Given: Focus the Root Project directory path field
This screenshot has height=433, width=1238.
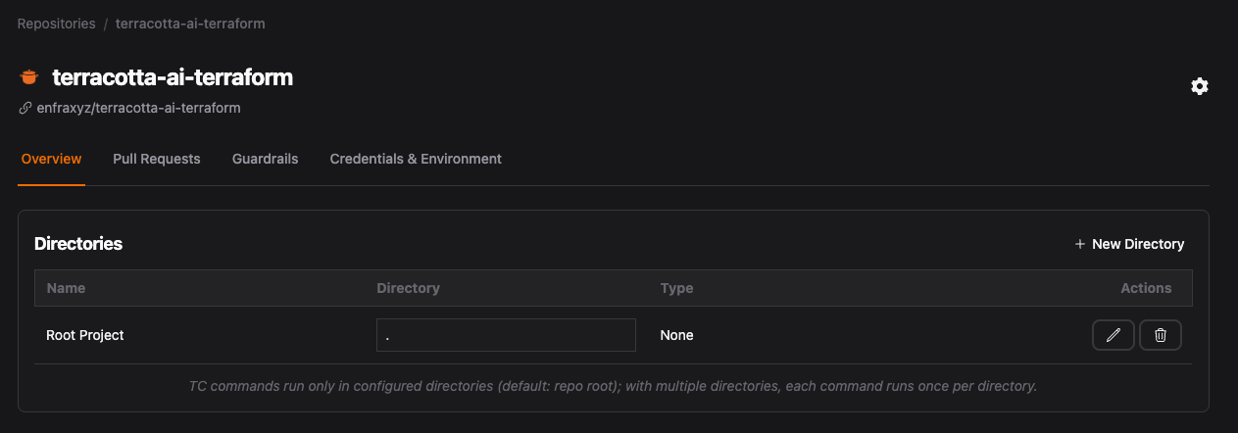Looking at the screenshot, I should click(506, 335).
